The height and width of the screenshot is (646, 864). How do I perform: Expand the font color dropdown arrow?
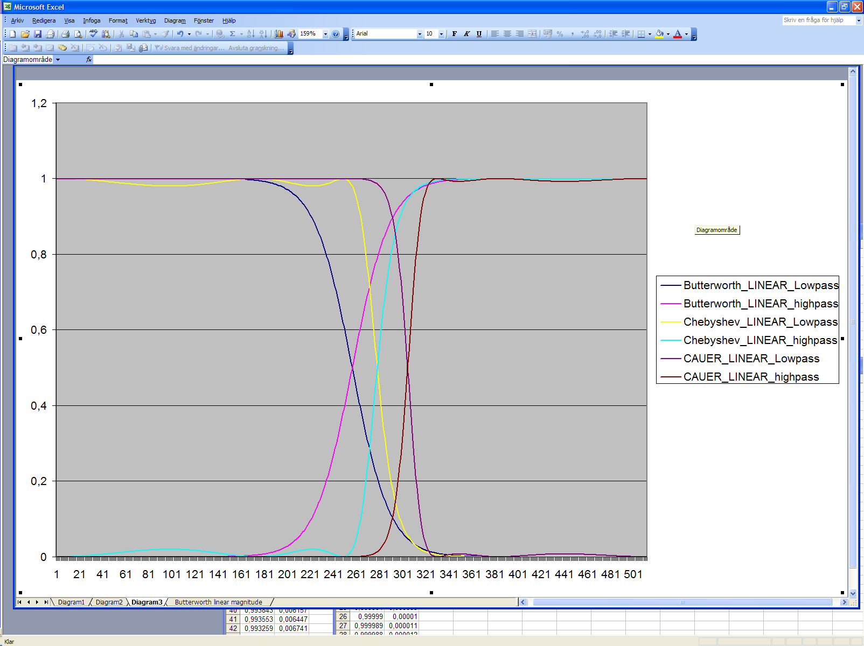[686, 34]
